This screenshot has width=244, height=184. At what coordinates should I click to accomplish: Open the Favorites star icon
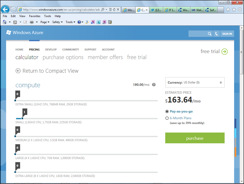click(234, 10)
